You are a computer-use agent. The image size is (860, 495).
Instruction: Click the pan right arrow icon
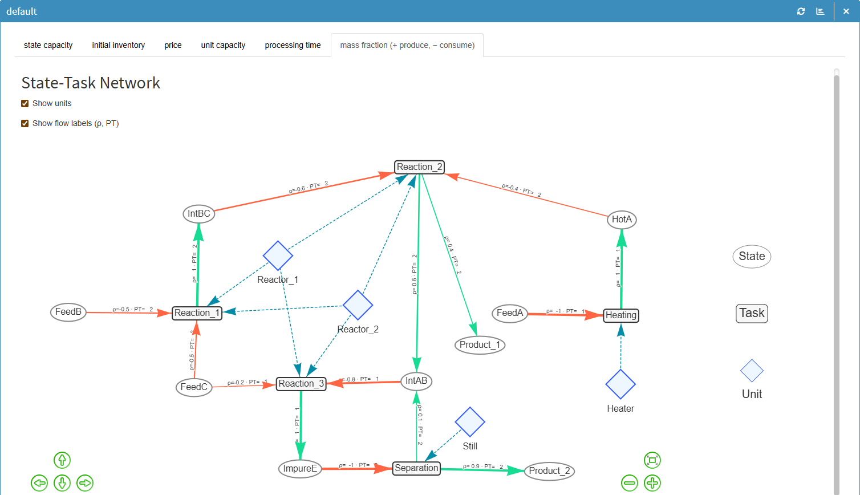85,483
